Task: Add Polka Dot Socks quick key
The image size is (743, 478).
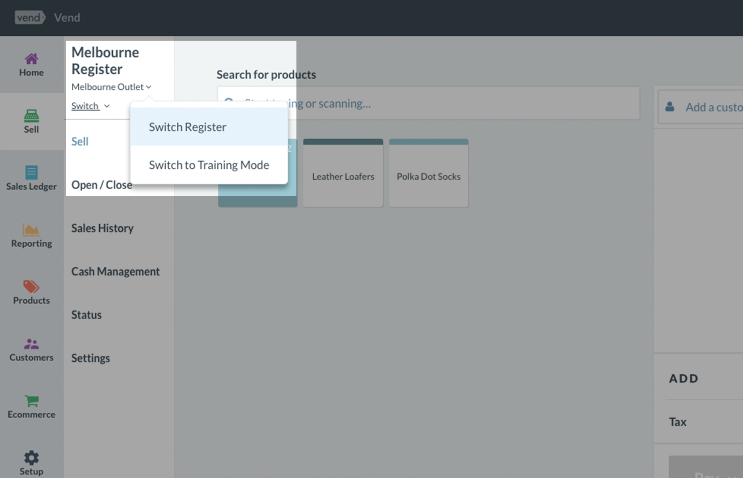Action: [x=428, y=176]
